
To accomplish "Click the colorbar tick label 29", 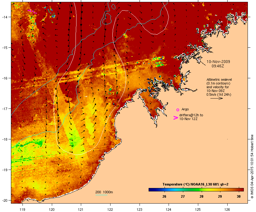I will 220,196.
